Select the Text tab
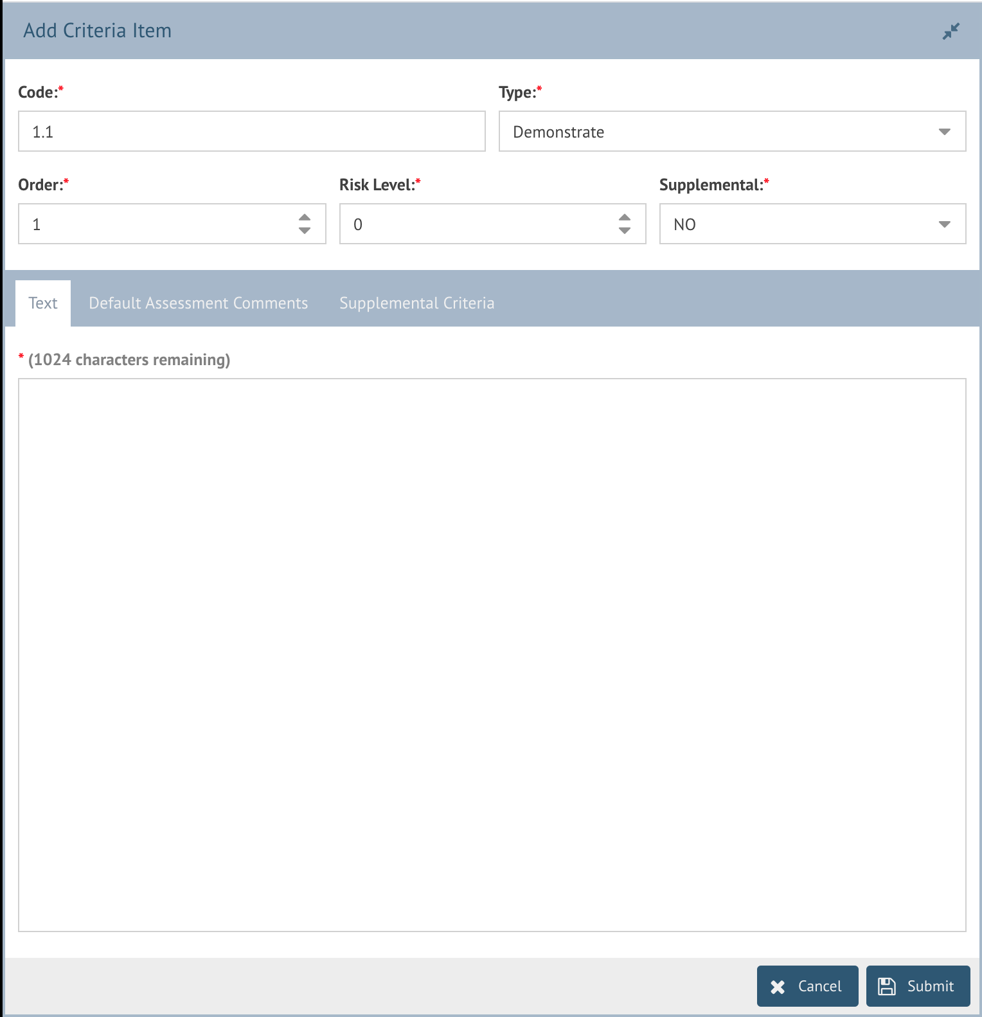 43,303
